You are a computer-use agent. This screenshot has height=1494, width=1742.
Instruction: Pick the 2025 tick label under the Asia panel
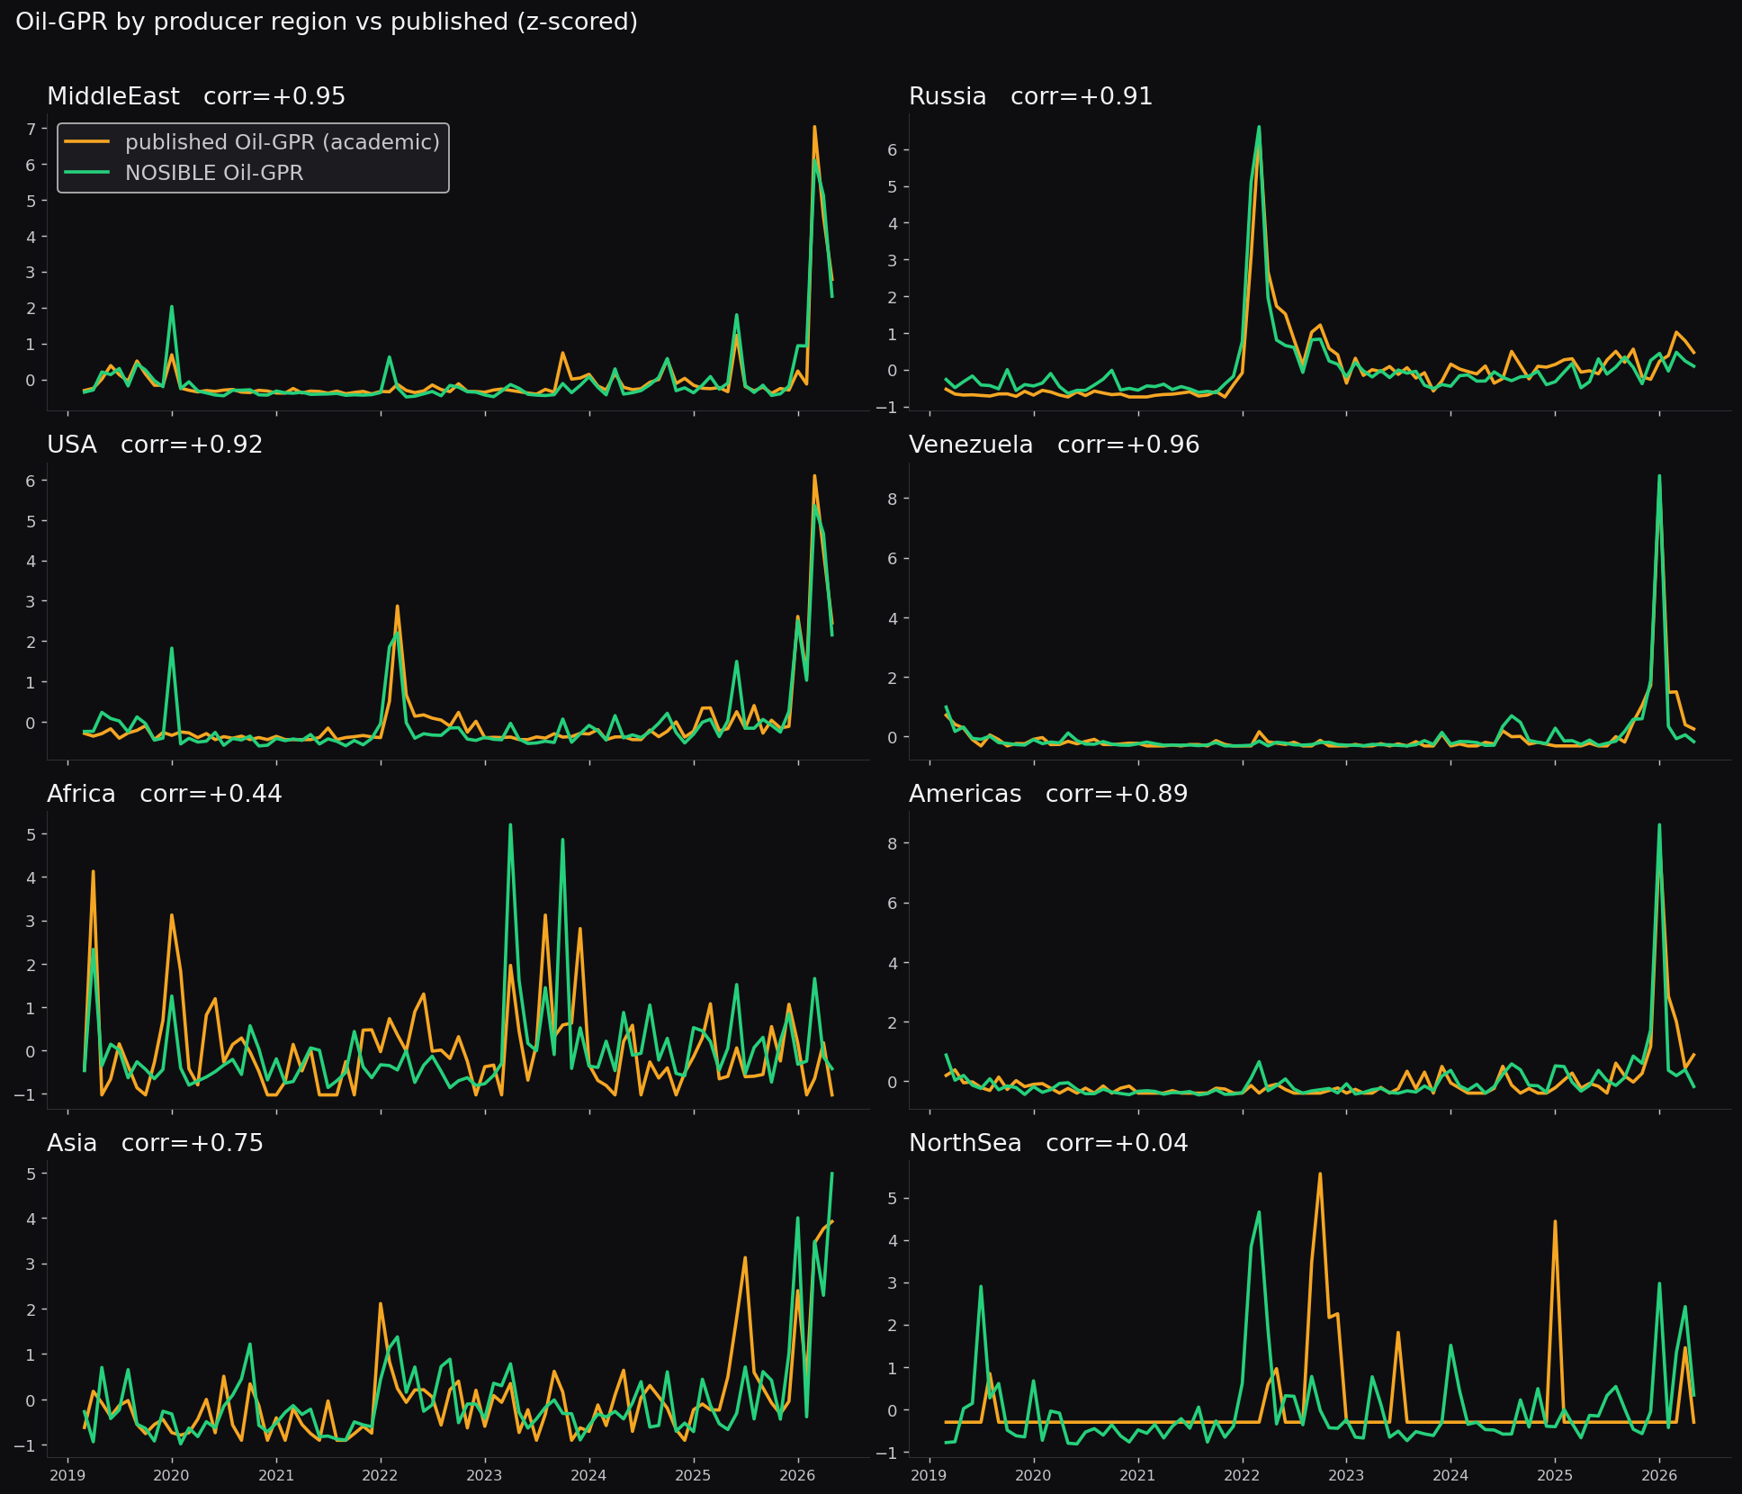pos(693,1475)
